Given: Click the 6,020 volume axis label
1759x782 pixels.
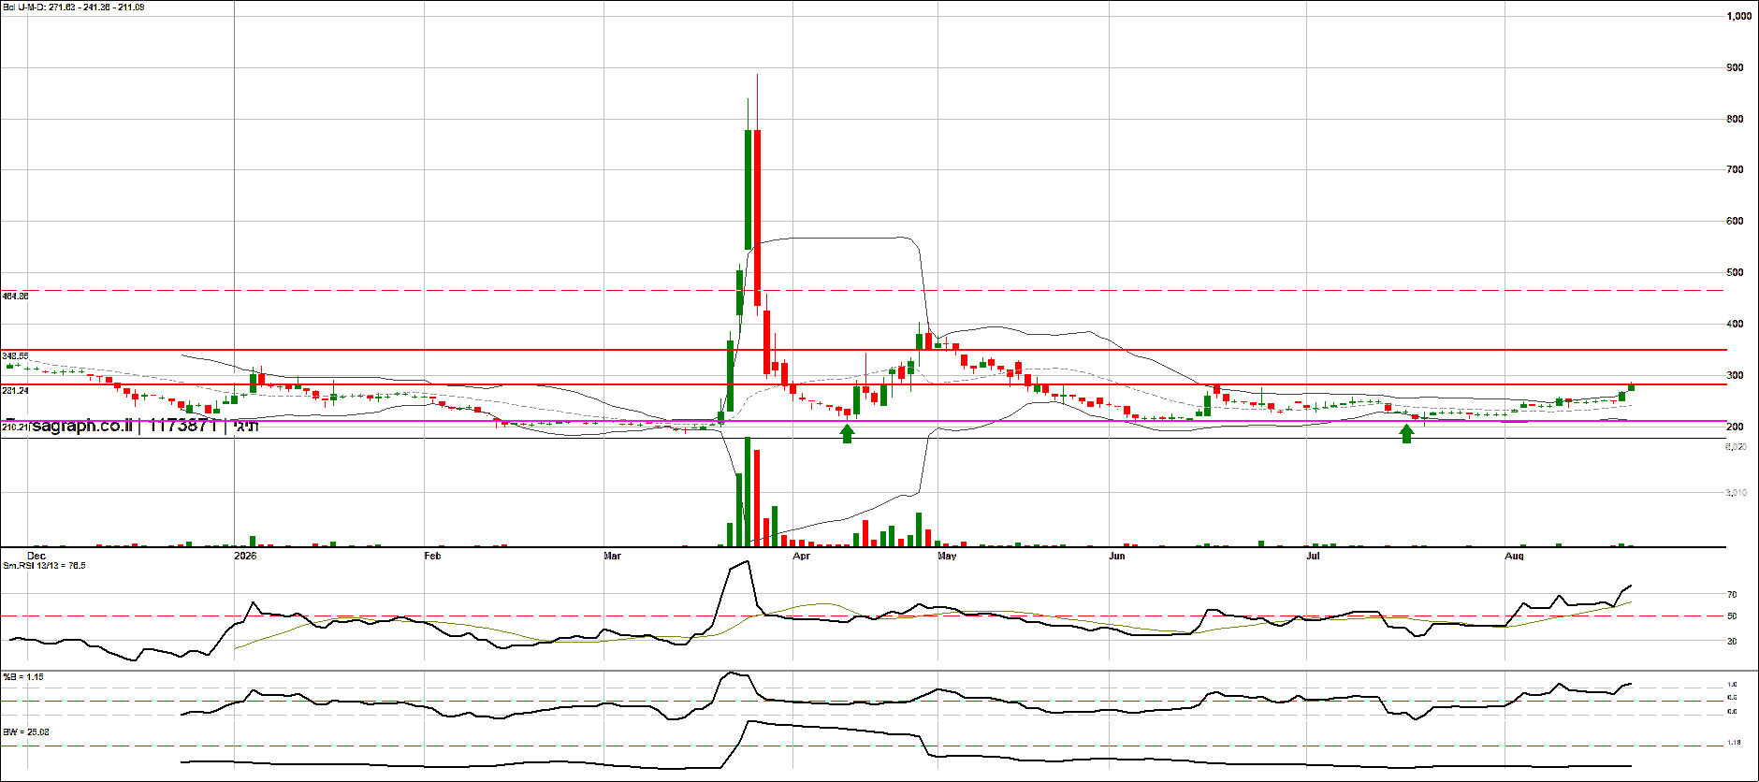Looking at the screenshot, I should coord(1736,447).
